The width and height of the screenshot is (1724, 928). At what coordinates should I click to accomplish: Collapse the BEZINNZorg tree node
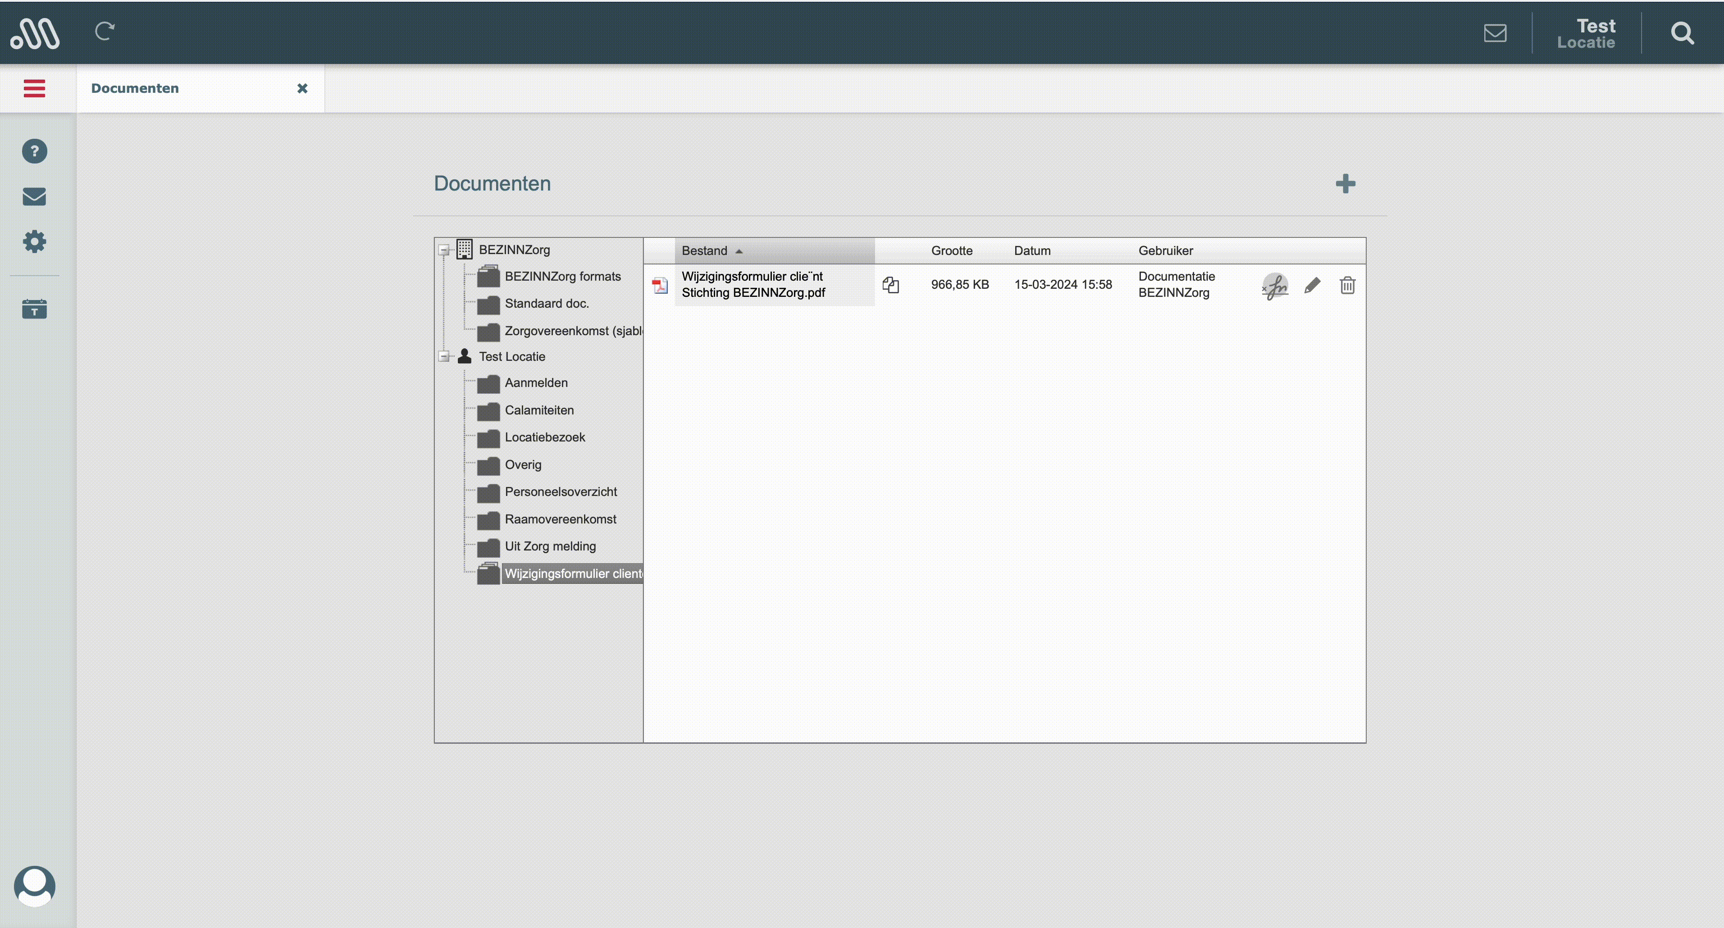click(444, 250)
